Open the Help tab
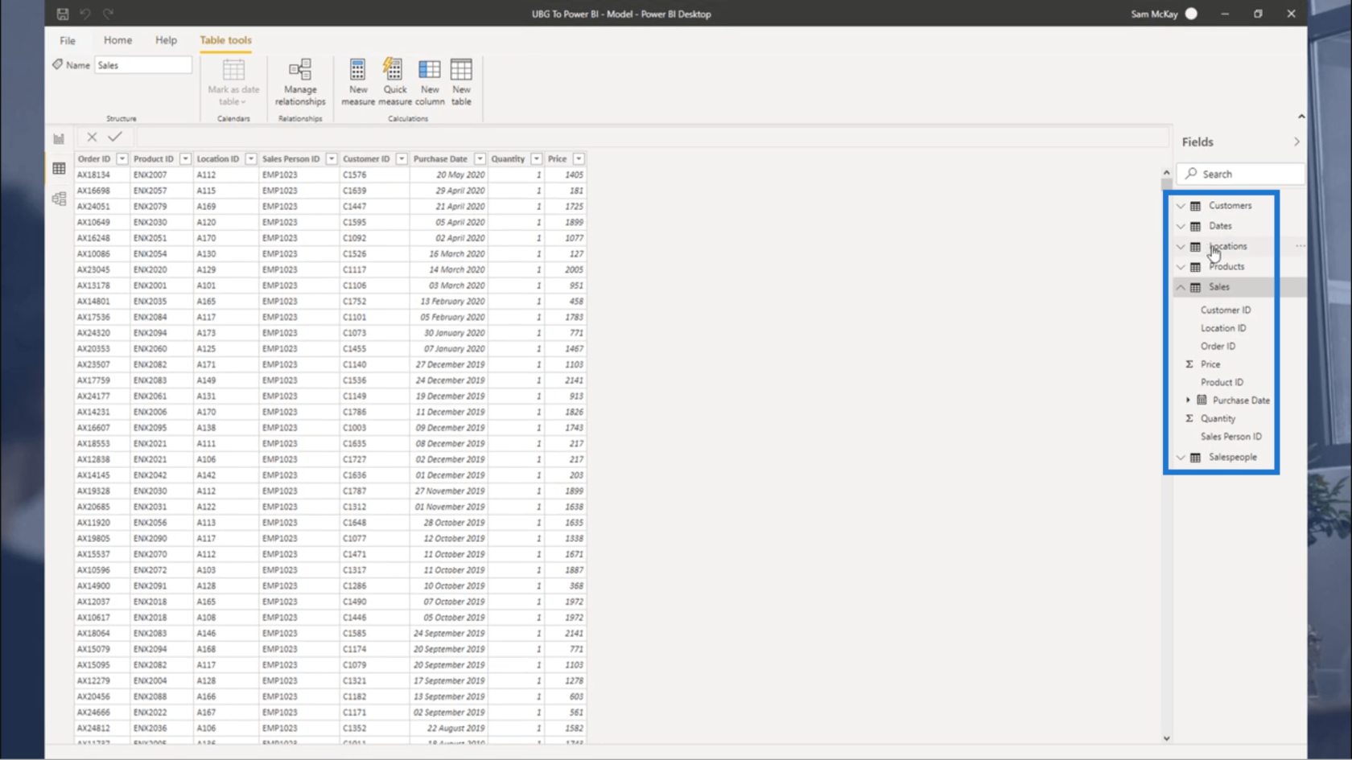This screenshot has width=1352, height=760. (166, 40)
